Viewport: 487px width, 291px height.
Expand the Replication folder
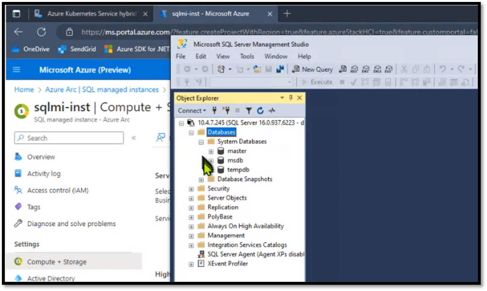coord(191,208)
